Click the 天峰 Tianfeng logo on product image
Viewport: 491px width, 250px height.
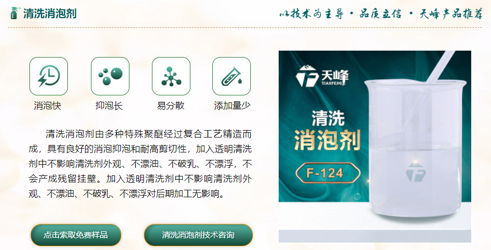[x=322, y=76]
